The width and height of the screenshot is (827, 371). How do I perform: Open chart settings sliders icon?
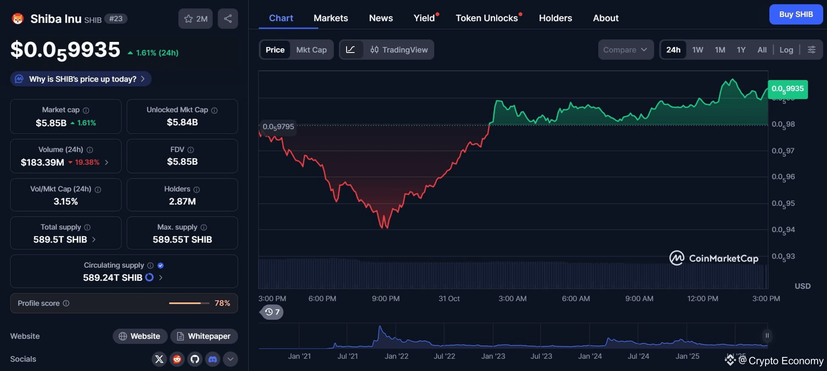click(x=811, y=50)
